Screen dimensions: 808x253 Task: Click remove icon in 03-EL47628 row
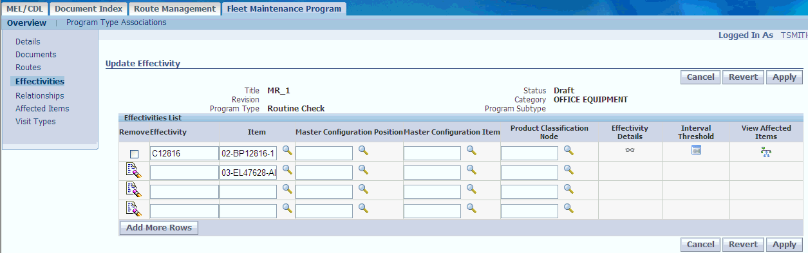pos(133,171)
